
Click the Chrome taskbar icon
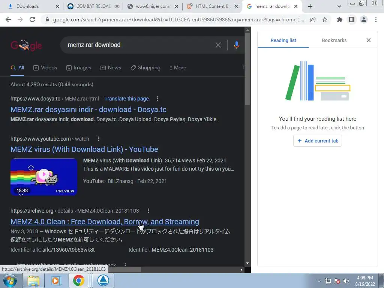tap(79, 280)
